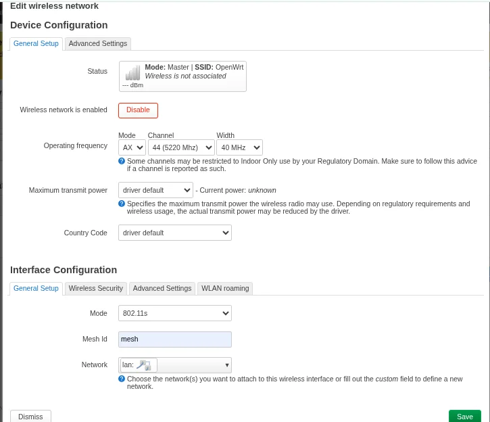Image resolution: width=490 pixels, height=422 pixels.
Task: Click the 'Country Code' label
Action: (86, 233)
